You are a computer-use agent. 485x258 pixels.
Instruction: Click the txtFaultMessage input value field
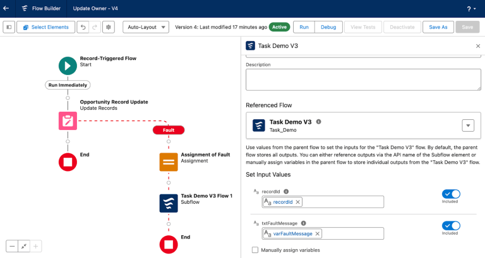tap(323, 233)
